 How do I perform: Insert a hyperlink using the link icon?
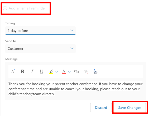pyautogui.click(x=76, y=71)
